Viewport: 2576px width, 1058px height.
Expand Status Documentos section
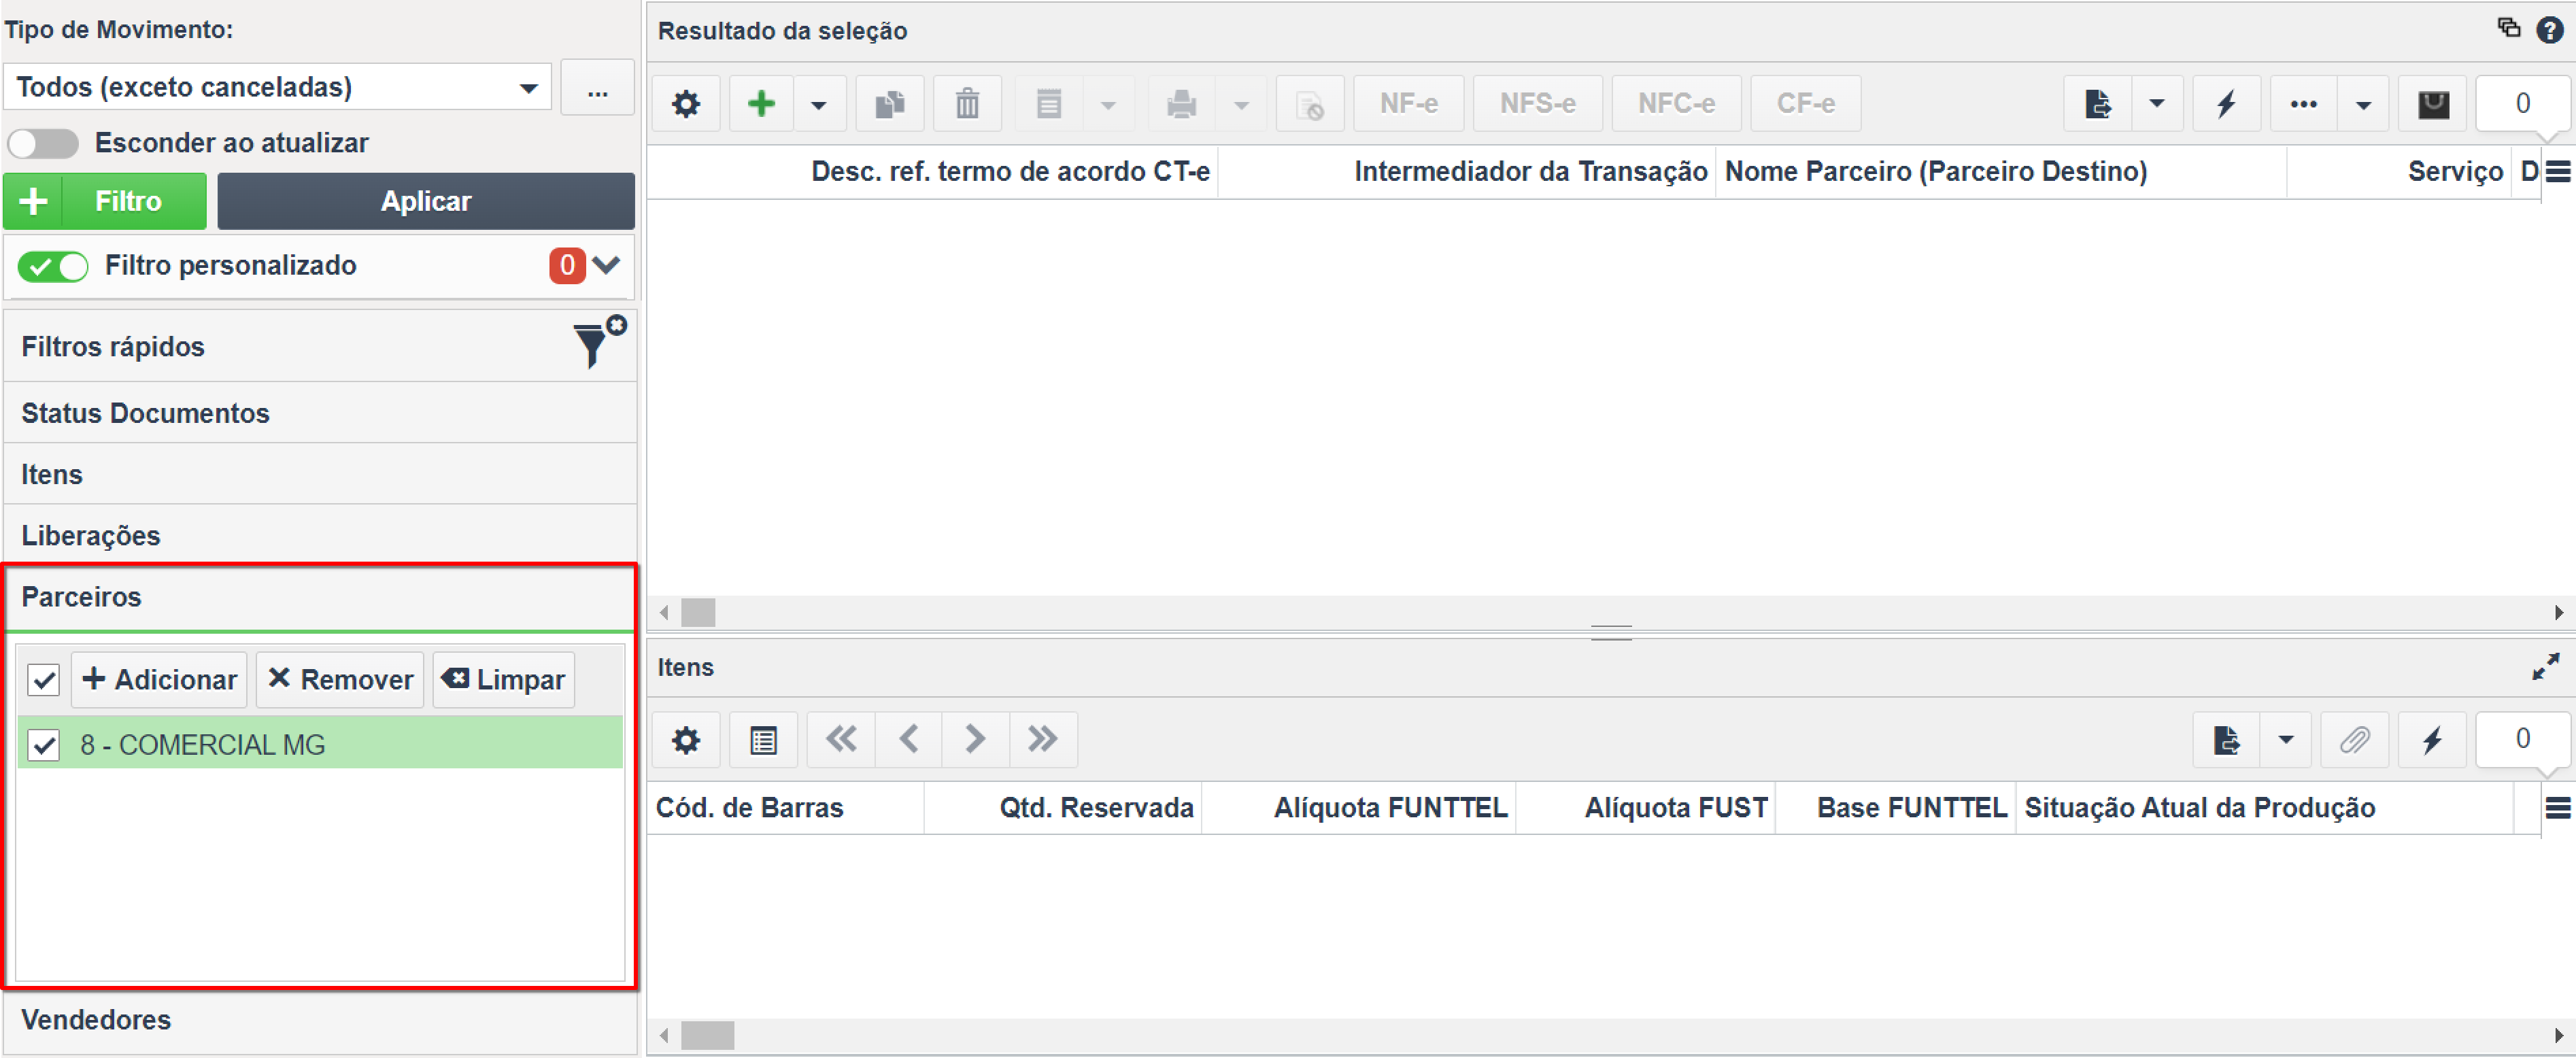click(x=320, y=413)
